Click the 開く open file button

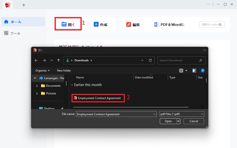point(68,24)
